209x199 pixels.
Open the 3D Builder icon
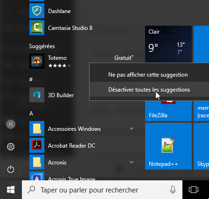tap(37, 95)
